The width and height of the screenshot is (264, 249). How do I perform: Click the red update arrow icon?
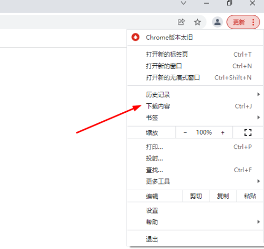pyautogui.click(x=135, y=37)
